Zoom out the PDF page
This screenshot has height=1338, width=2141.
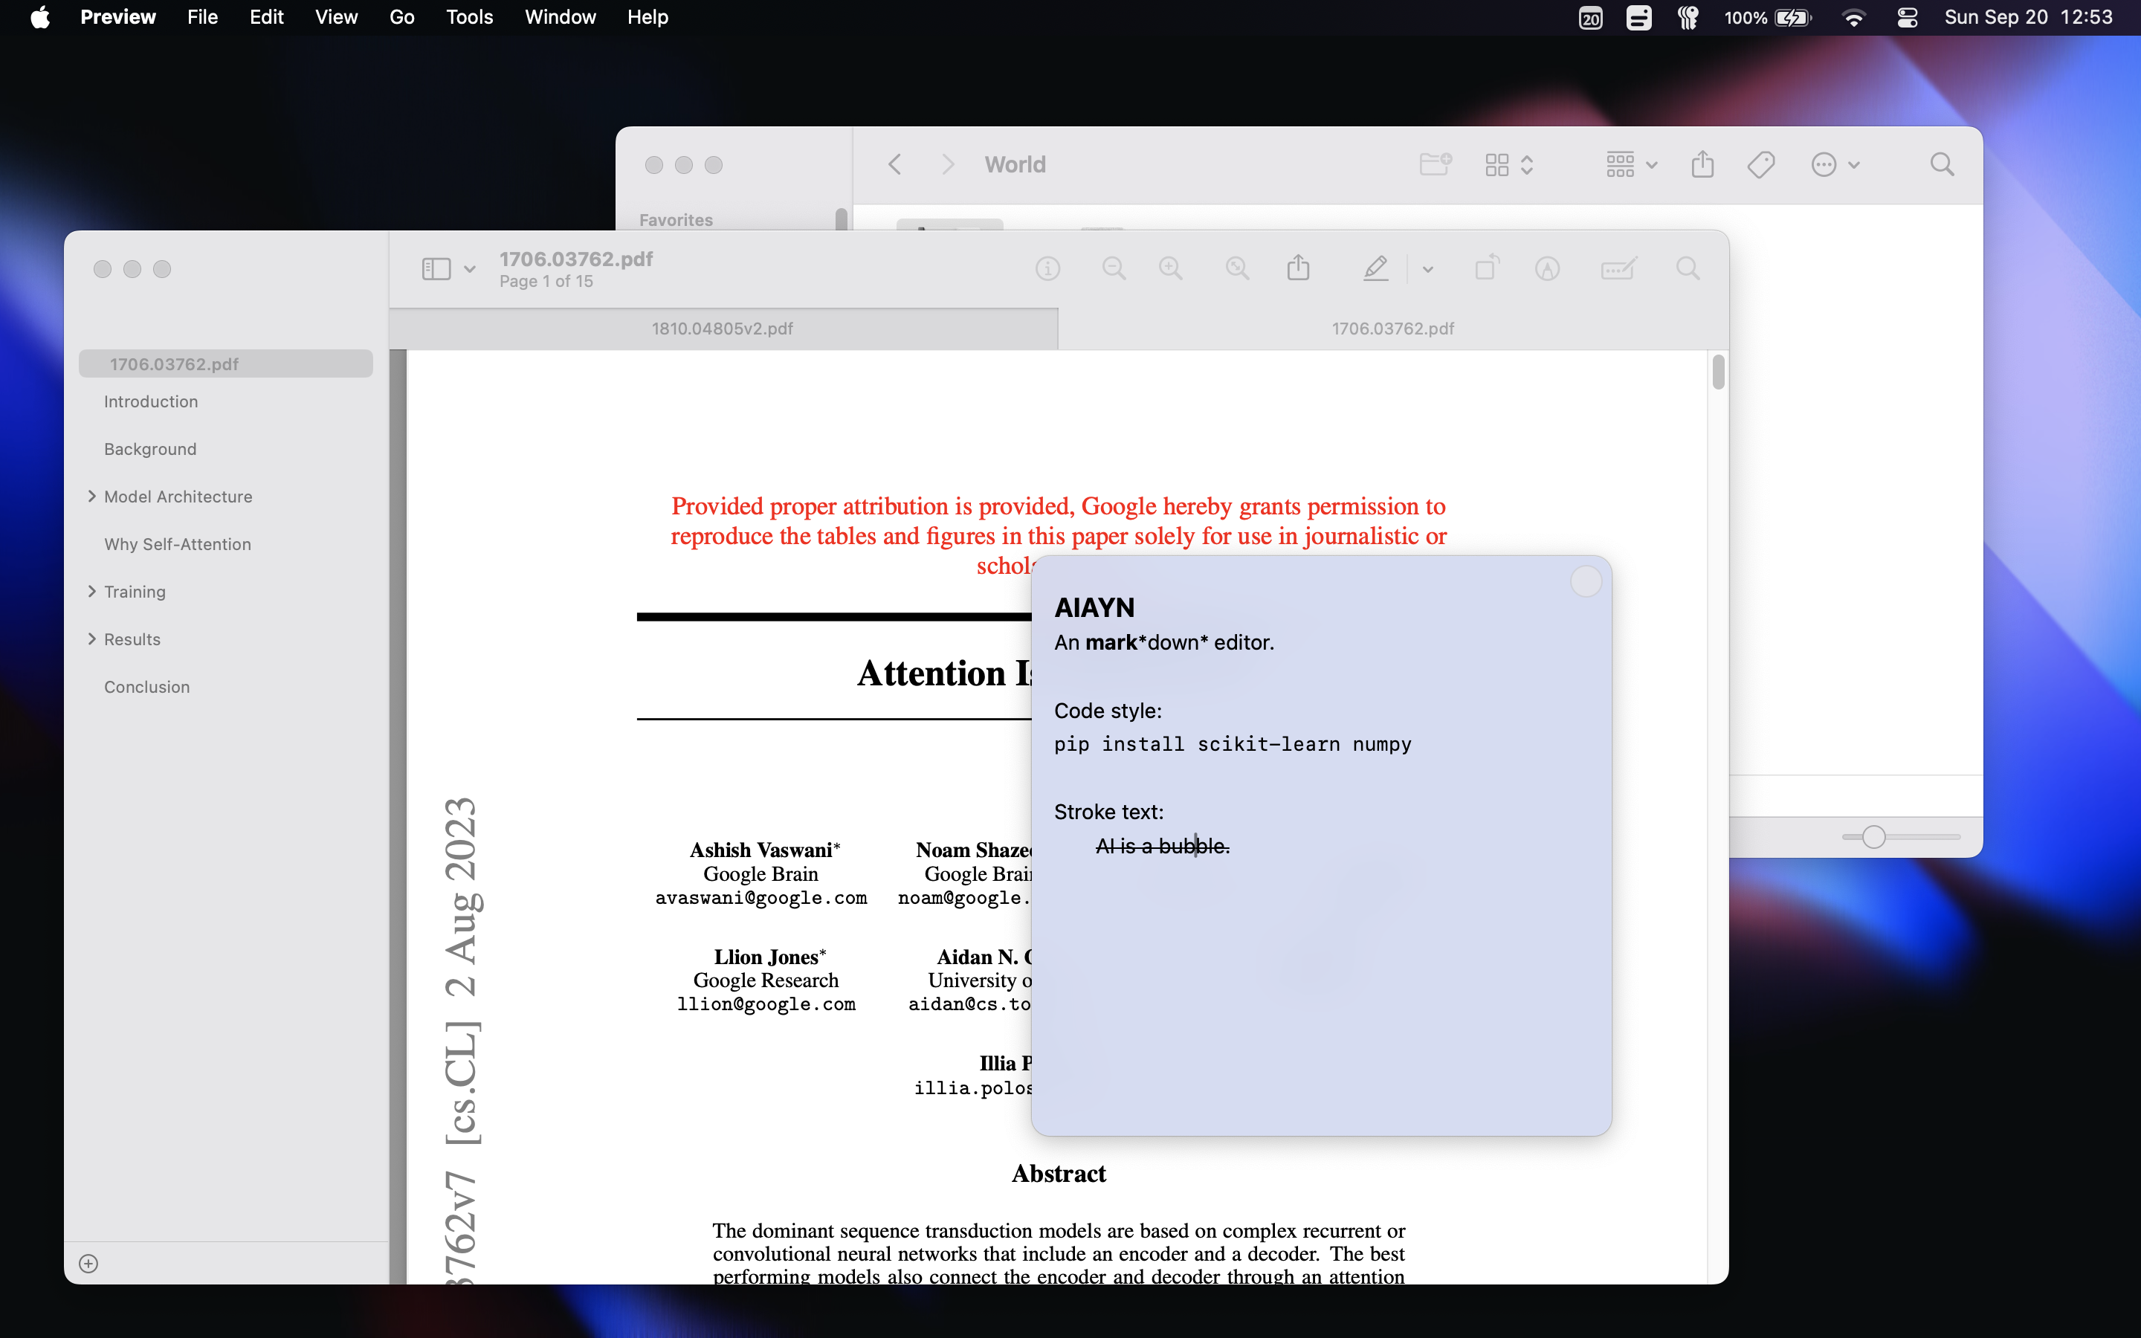coord(1114,268)
